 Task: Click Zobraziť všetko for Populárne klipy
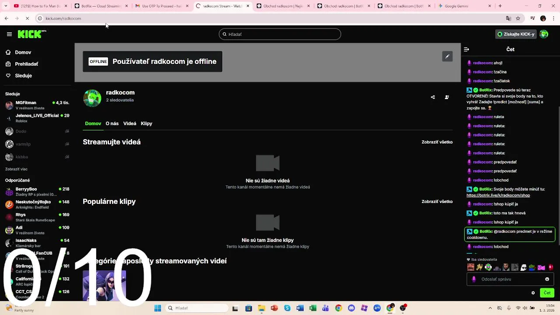[x=437, y=202]
